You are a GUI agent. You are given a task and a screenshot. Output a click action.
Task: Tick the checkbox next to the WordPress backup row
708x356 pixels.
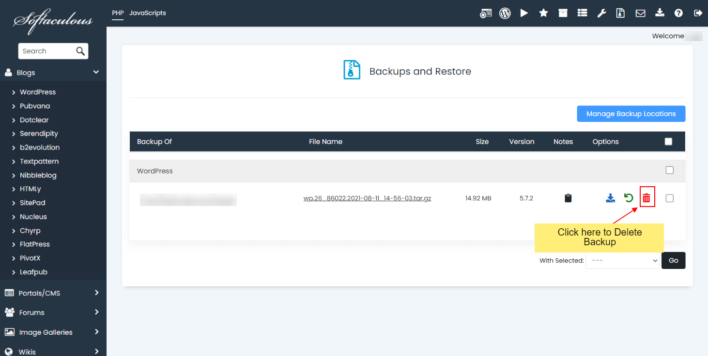[x=669, y=197]
